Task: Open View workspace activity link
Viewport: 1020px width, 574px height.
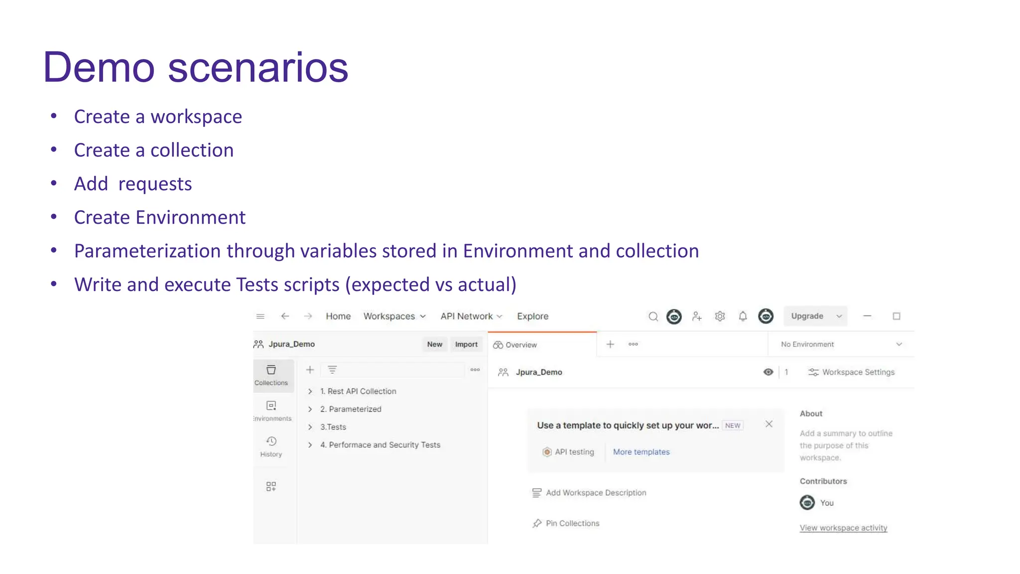Action: (x=843, y=528)
